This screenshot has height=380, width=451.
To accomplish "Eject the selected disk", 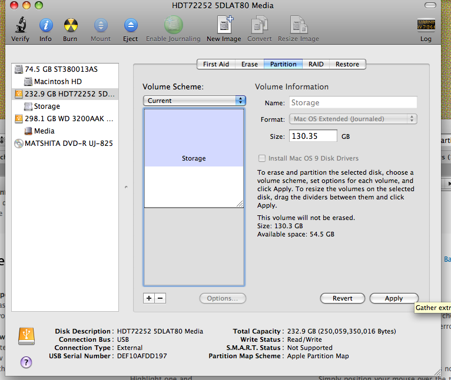I will coord(130,26).
